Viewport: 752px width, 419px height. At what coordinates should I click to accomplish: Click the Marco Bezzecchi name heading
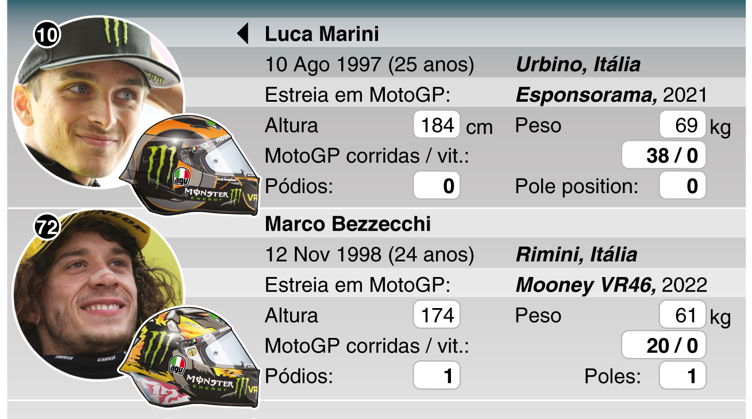point(348,224)
